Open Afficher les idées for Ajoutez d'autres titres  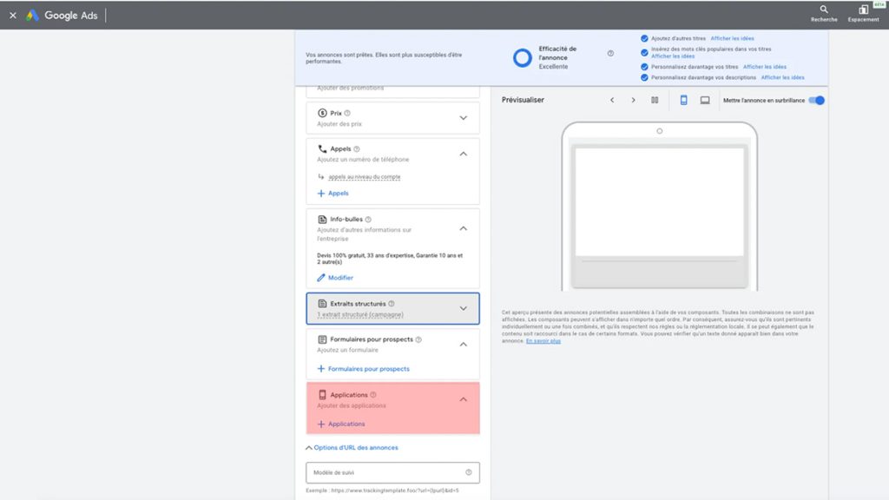click(x=732, y=38)
